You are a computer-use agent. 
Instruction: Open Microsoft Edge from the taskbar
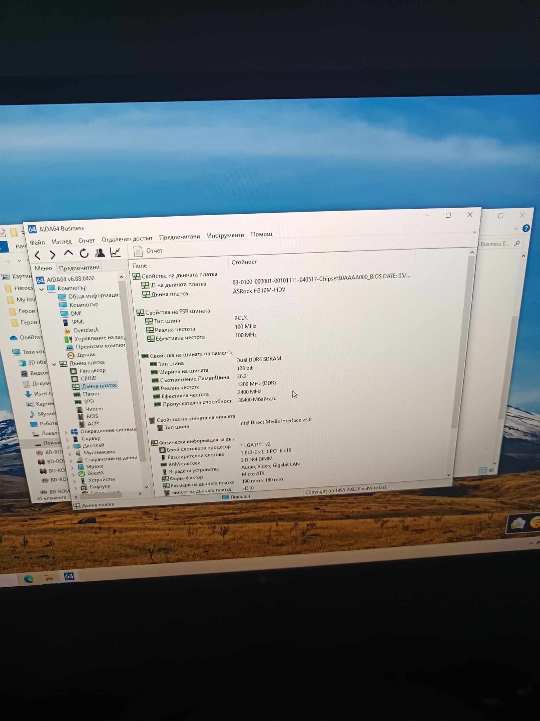pos(28,579)
